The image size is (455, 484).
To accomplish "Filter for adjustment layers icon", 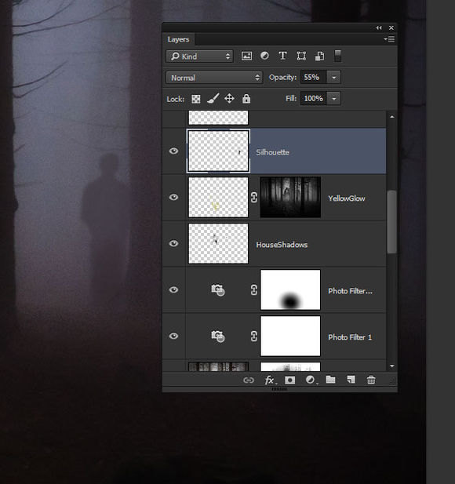I will pos(264,56).
